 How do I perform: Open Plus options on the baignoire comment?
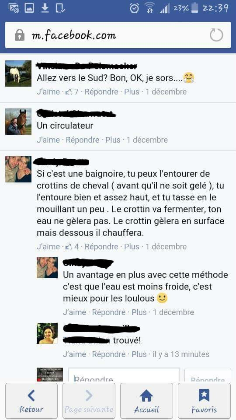point(132,247)
